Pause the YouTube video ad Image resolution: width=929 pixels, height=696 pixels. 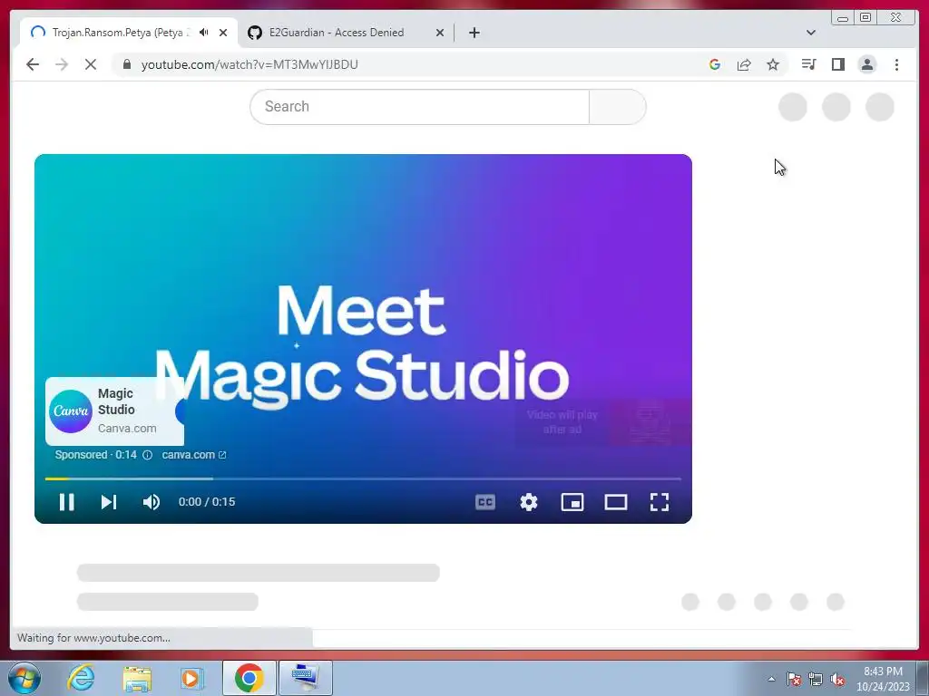tap(66, 502)
